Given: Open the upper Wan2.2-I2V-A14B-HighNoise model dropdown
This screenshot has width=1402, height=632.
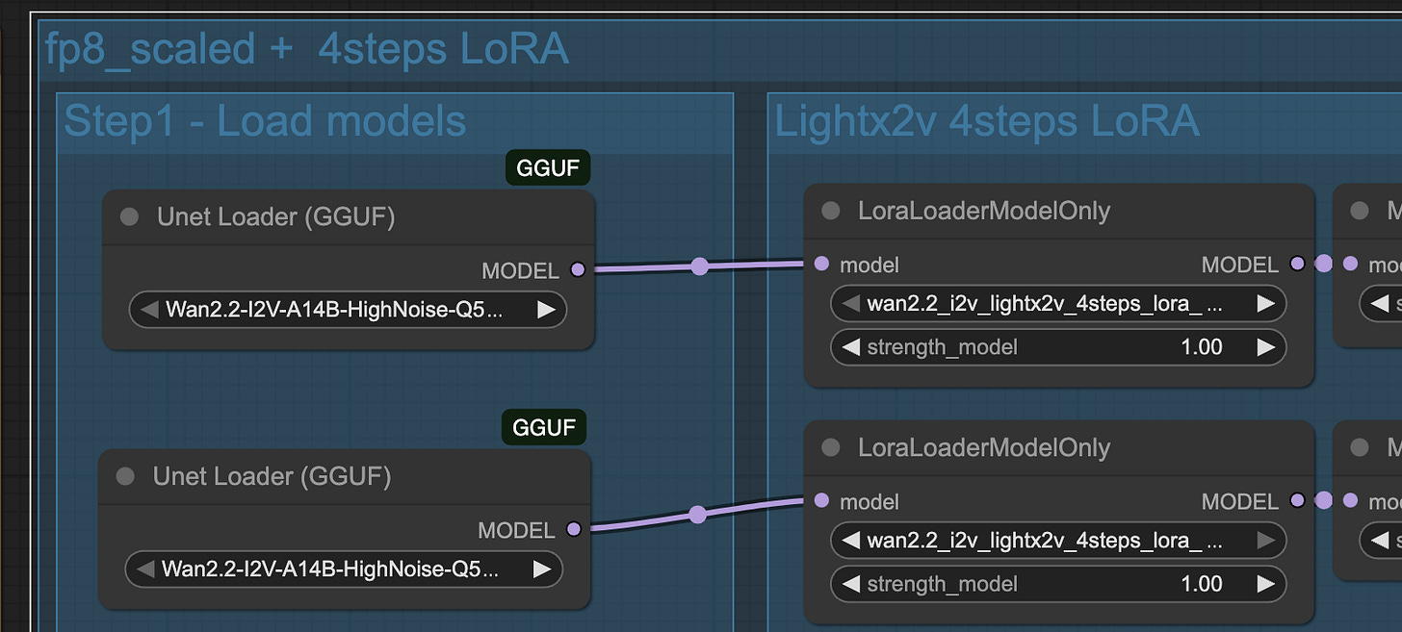Looking at the screenshot, I should [348, 310].
